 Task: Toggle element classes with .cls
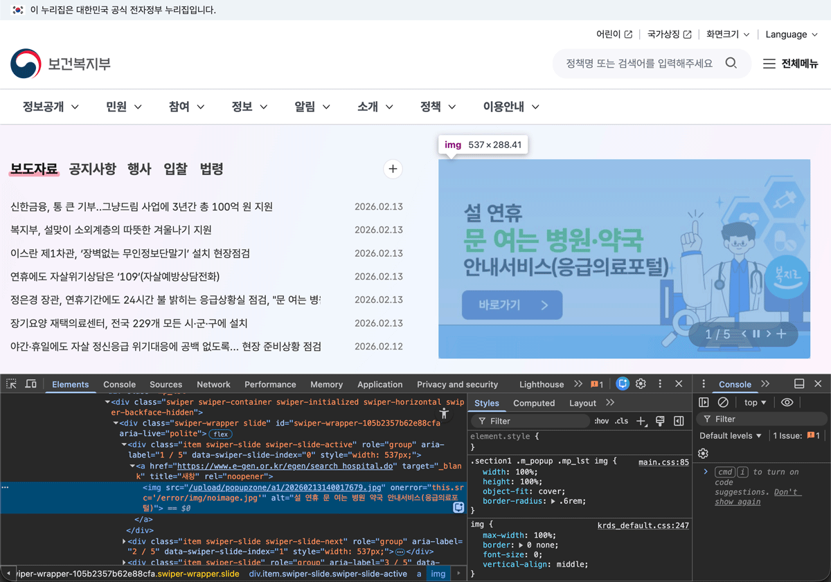click(621, 420)
